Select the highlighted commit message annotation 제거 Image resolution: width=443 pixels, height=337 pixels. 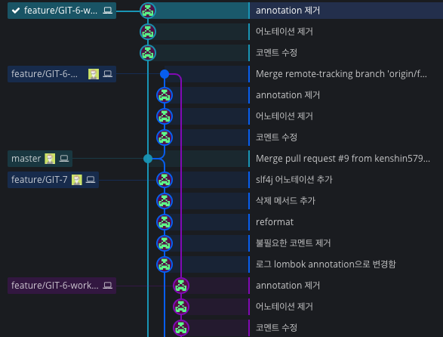[x=288, y=11]
